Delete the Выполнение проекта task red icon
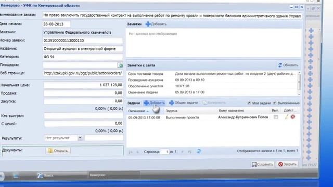 point(293,116)
